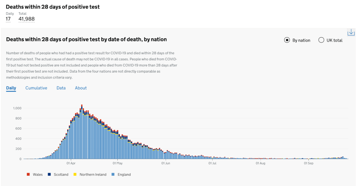Viewport: 357px width, 186px height.
Task: Click the Total value 41,988
Action: [26, 19]
